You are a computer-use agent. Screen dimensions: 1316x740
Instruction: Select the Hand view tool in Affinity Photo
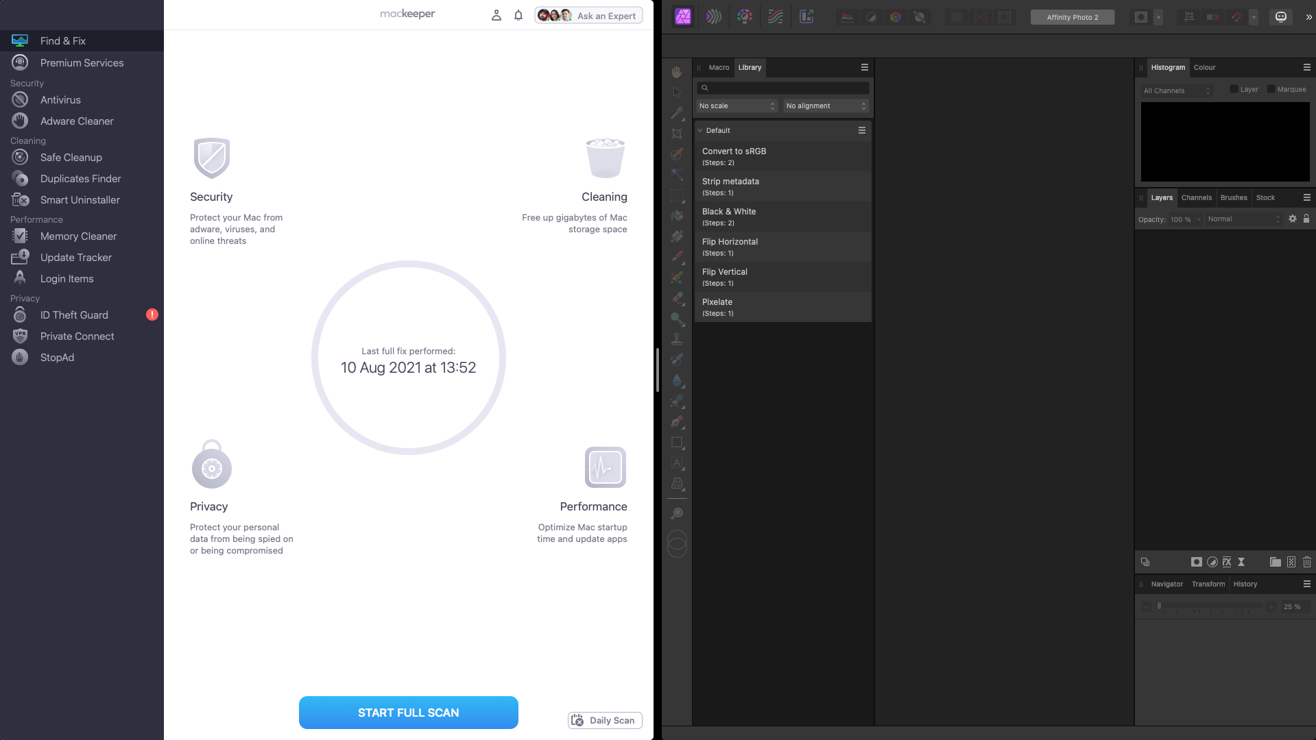(x=677, y=72)
